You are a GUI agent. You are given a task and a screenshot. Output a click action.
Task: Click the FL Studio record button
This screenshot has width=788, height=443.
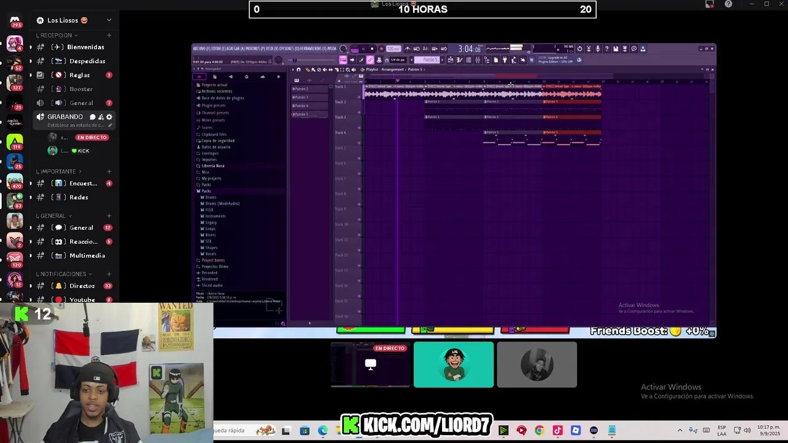click(382, 49)
